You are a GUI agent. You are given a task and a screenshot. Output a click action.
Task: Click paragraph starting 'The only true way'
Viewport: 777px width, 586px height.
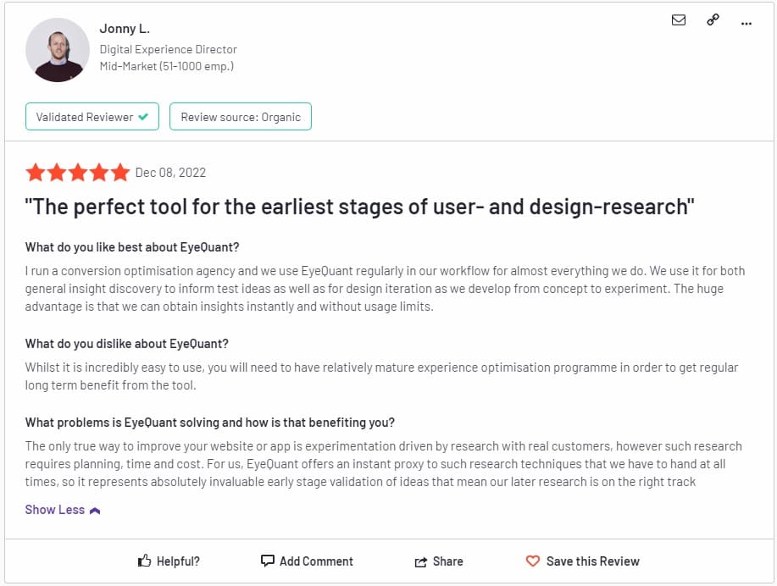click(384, 464)
